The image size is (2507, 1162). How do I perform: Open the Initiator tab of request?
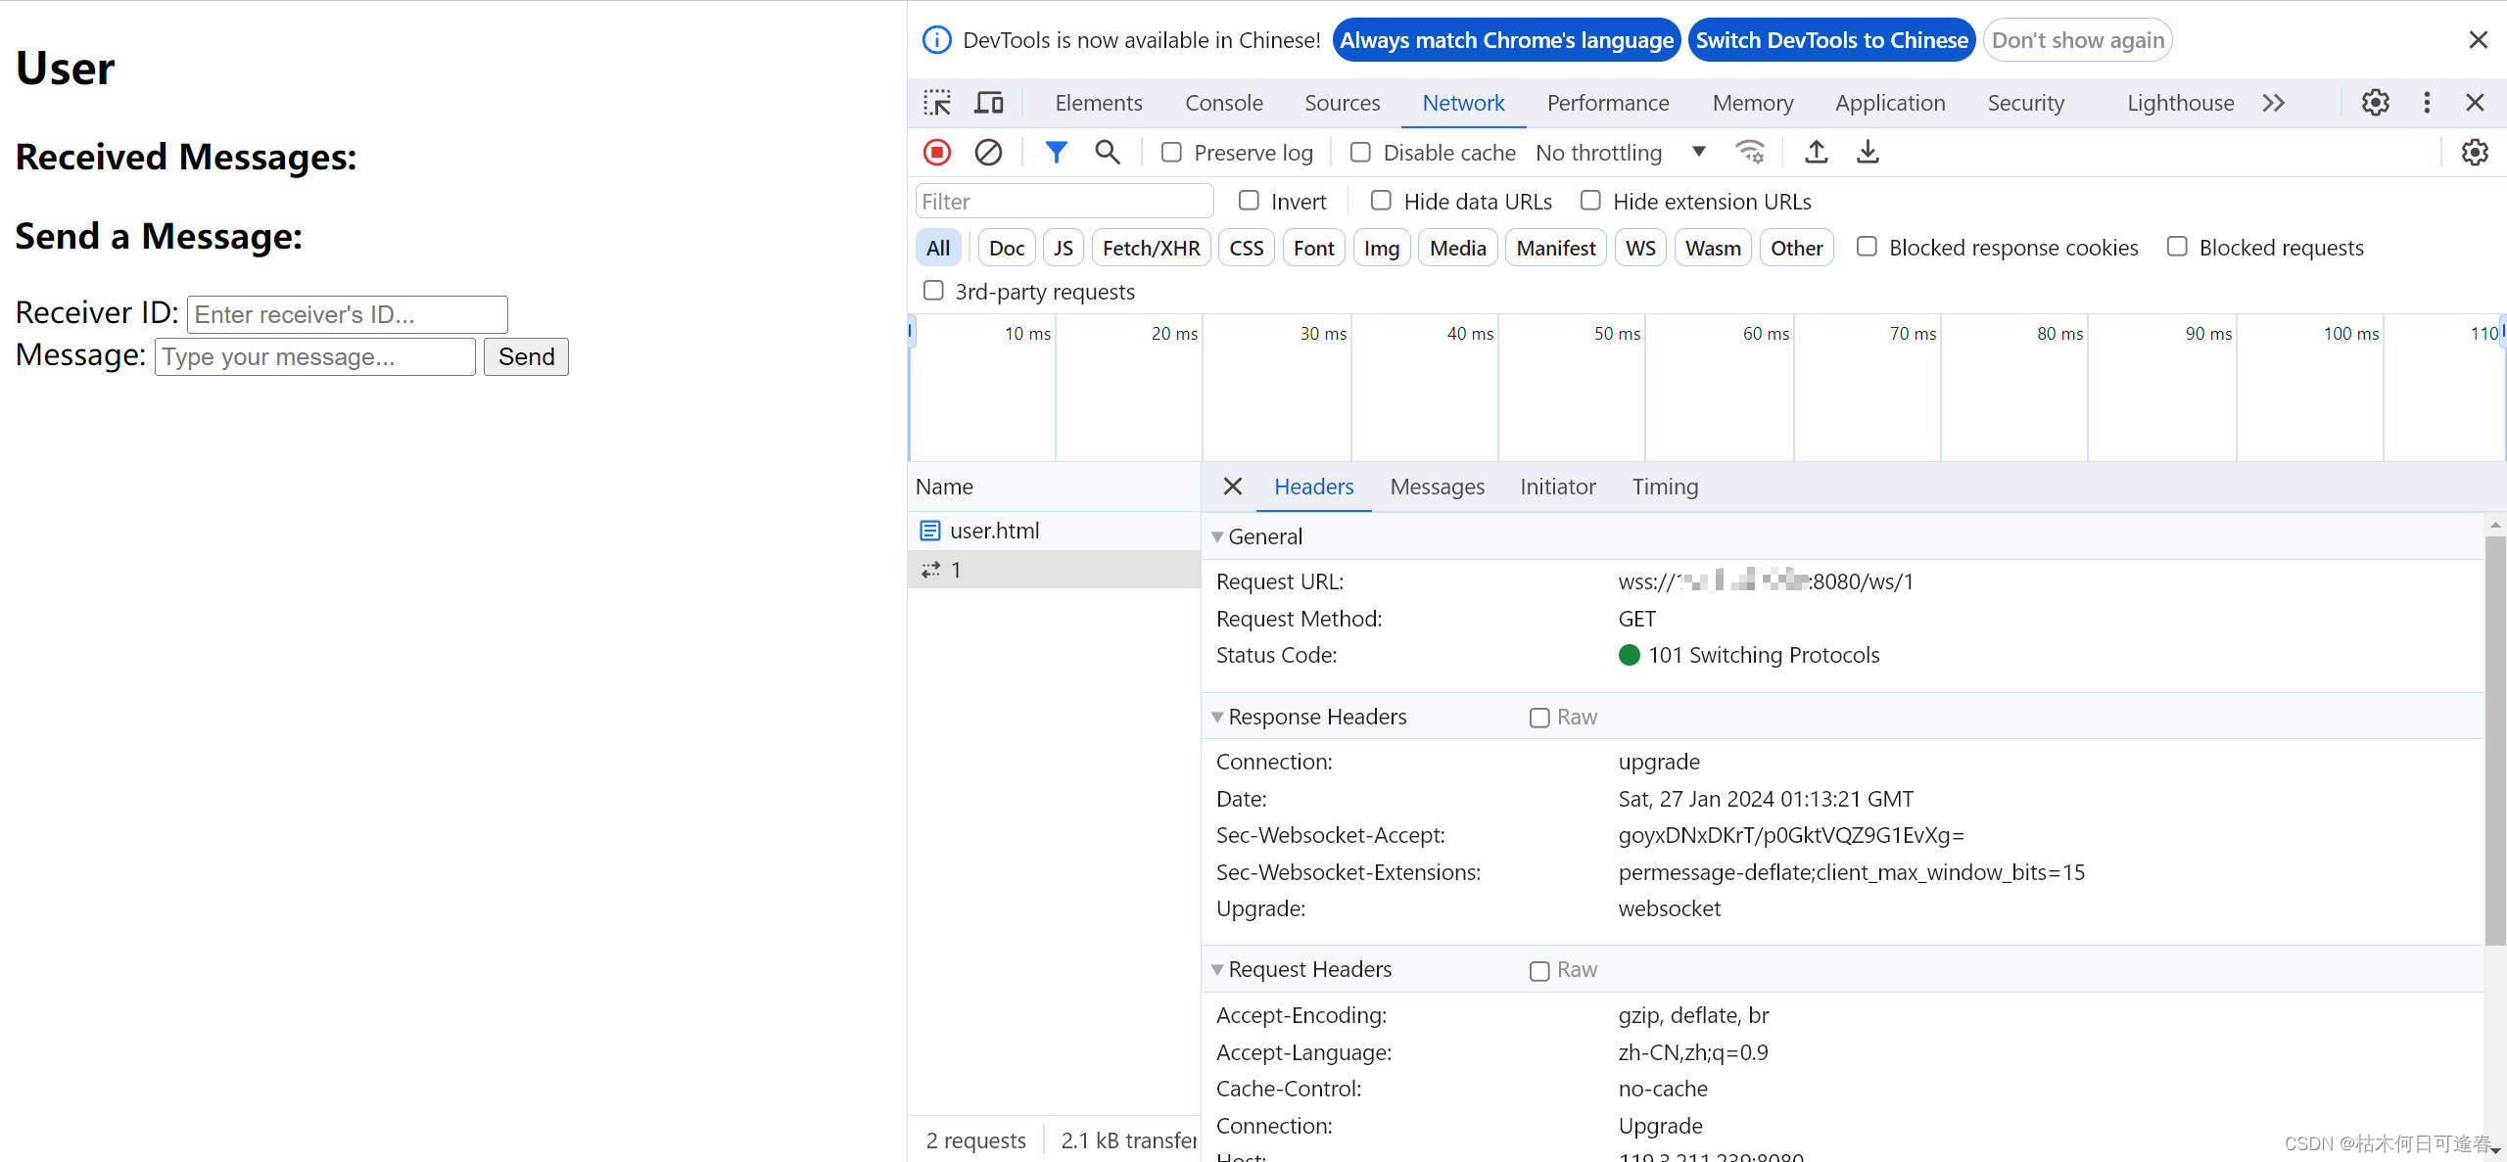click(1558, 487)
